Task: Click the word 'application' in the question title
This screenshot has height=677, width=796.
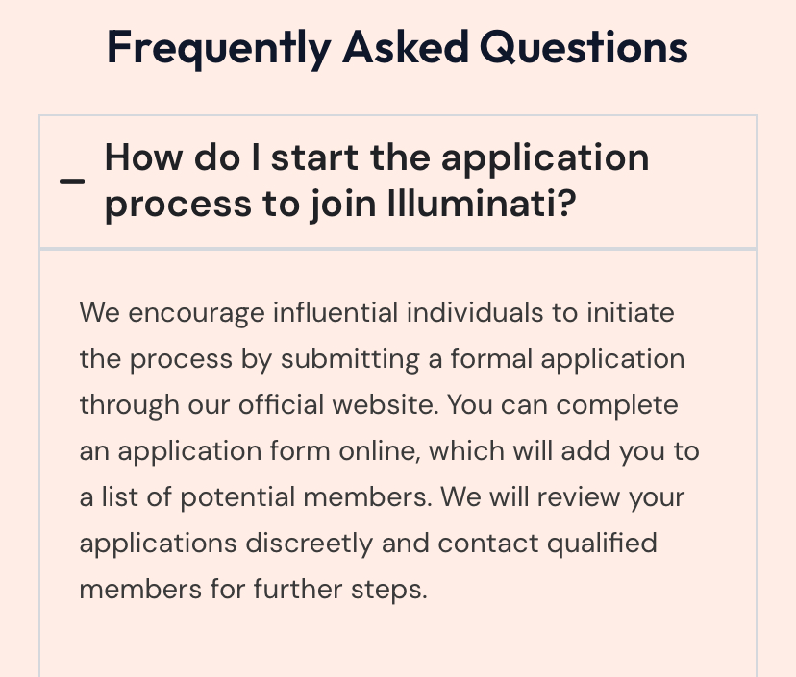Action: click(545, 158)
